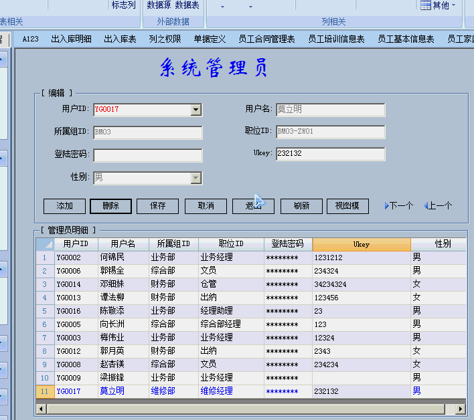474x420 pixels.
Task: Select row header number 5
Action: [x=45, y=311]
